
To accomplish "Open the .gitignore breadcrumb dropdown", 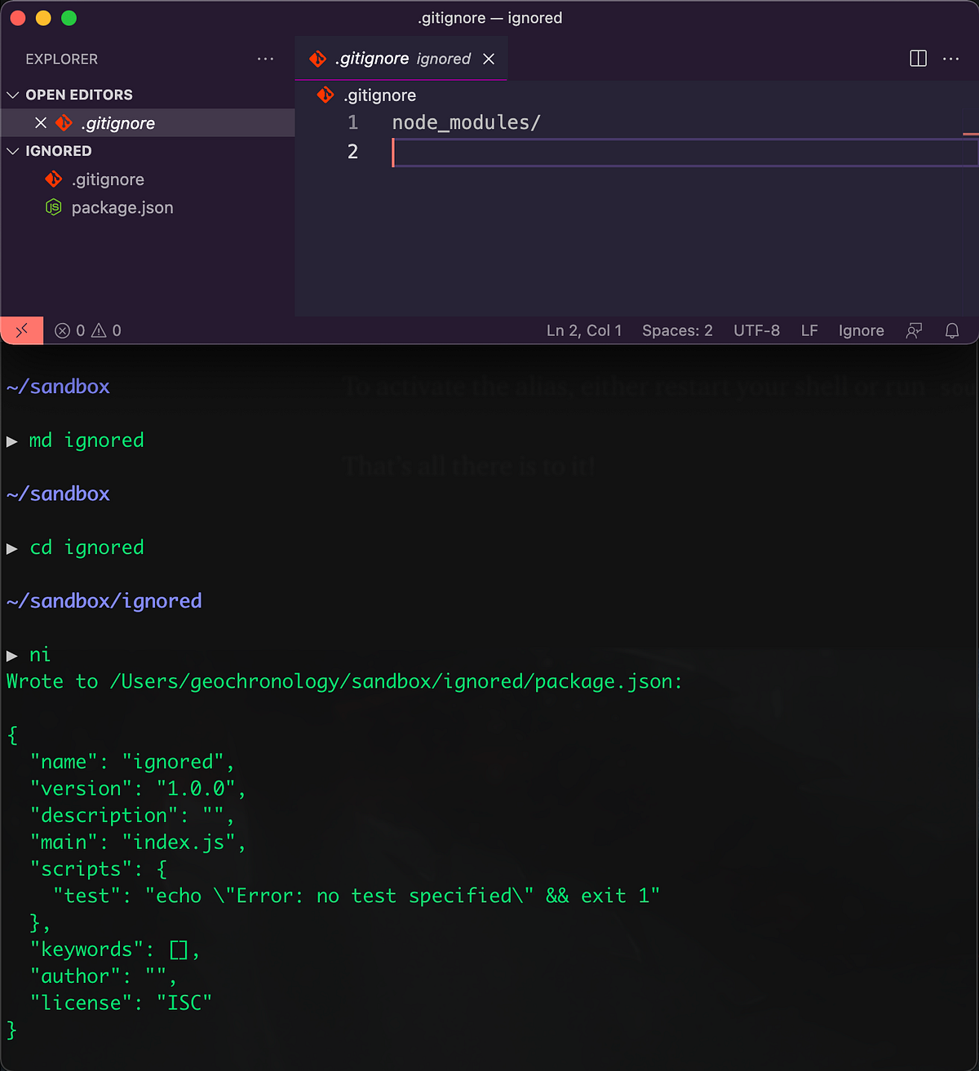I will tap(380, 95).
